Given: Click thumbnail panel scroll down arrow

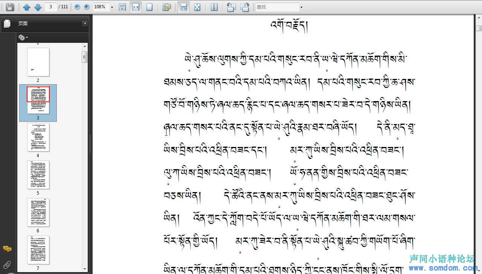Looking at the screenshot, I should [85, 269].
